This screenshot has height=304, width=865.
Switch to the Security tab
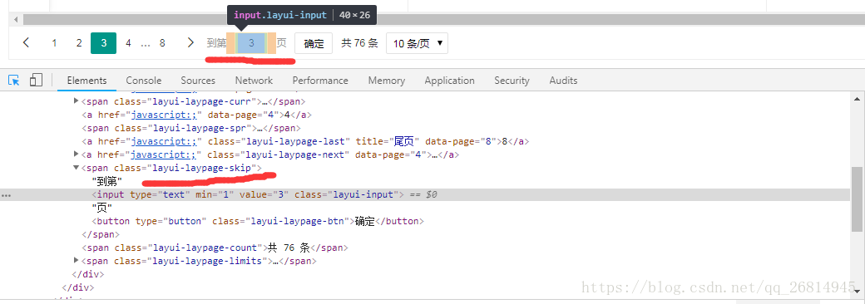coord(512,81)
